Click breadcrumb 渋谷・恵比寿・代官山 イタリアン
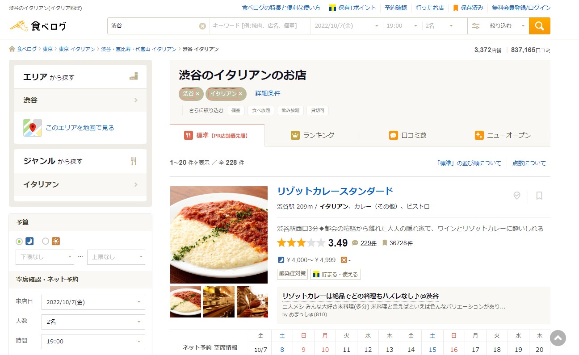The image size is (579, 355). (139, 49)
